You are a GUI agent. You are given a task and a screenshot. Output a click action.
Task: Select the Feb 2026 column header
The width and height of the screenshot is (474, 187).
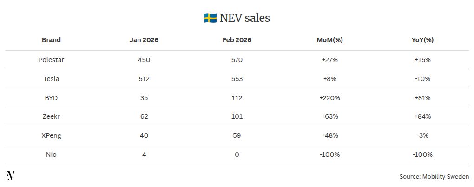point(237,40)
